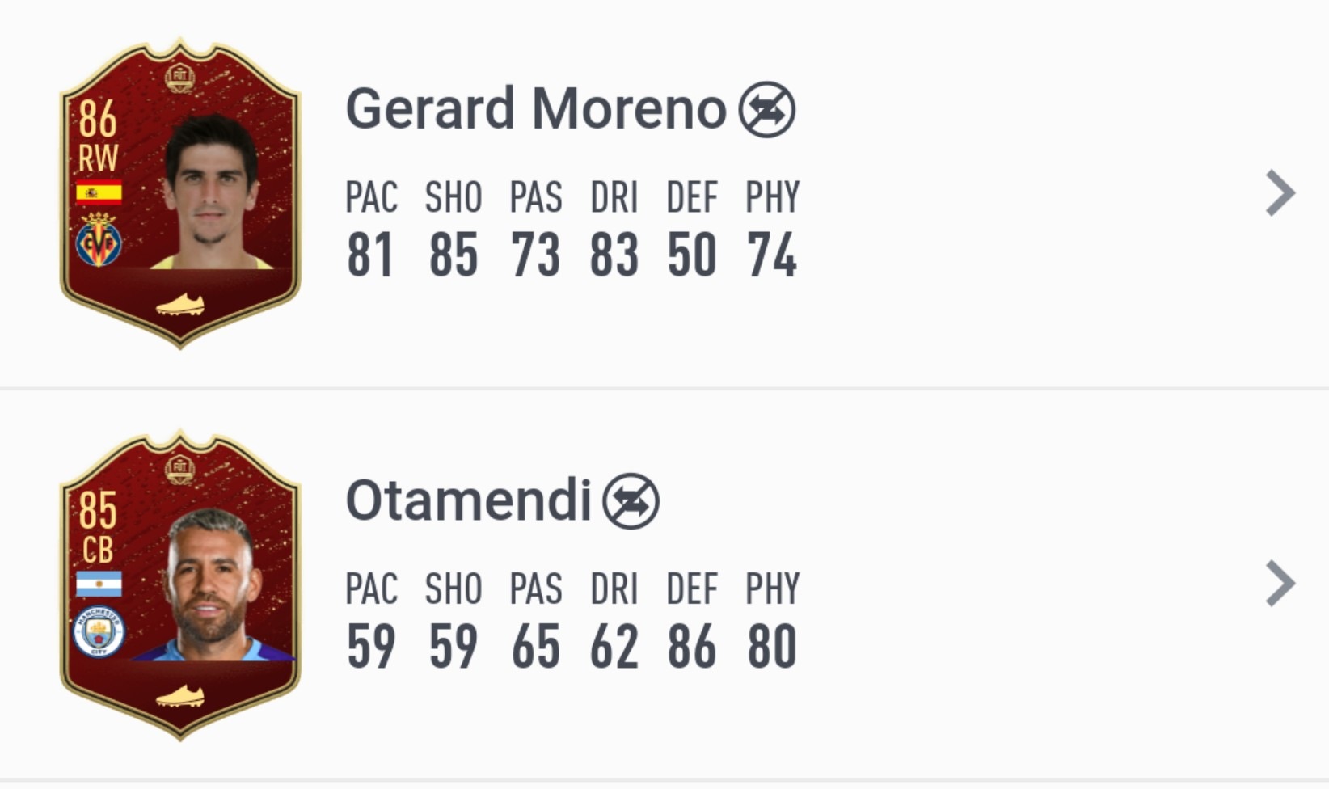The width and height of the screenshot is (1329, 789).
Task: Click the golden boot icon on Otamendi's card
Action: (x=179, y=696)
